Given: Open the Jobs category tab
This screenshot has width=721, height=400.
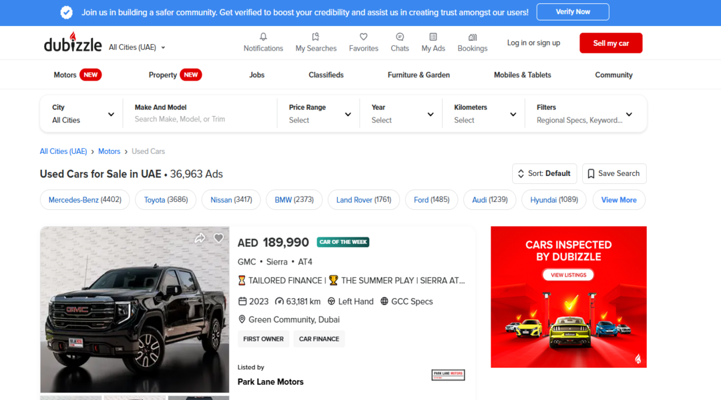Looking at the screenshot, I should pos(256,75).
